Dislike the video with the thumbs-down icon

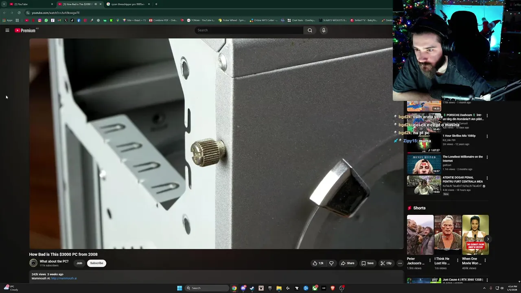(x=331, y=263)
